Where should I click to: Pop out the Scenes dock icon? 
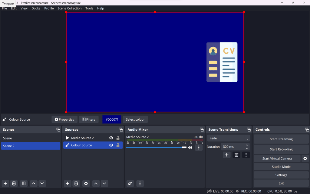58,129
